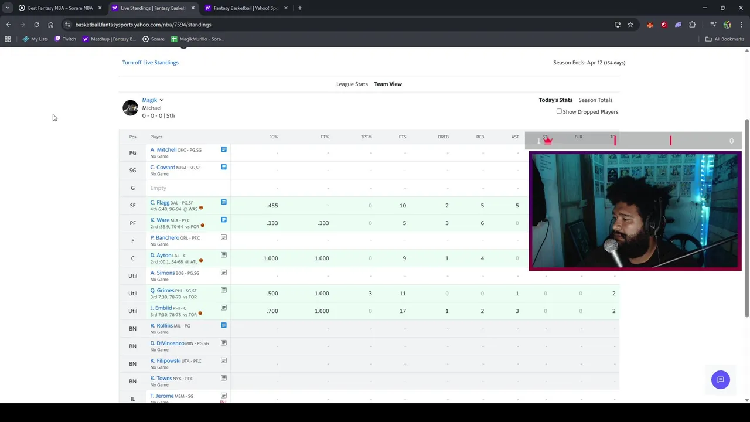The image size is (750, 422).
Task: Sort by the REB column header
Action: [480, 137]
